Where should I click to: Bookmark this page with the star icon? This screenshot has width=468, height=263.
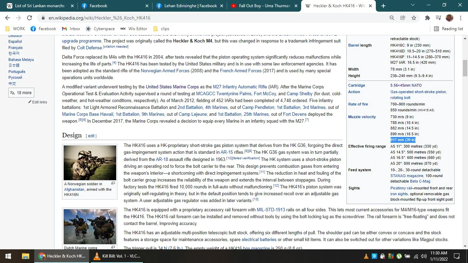point(414,18)
